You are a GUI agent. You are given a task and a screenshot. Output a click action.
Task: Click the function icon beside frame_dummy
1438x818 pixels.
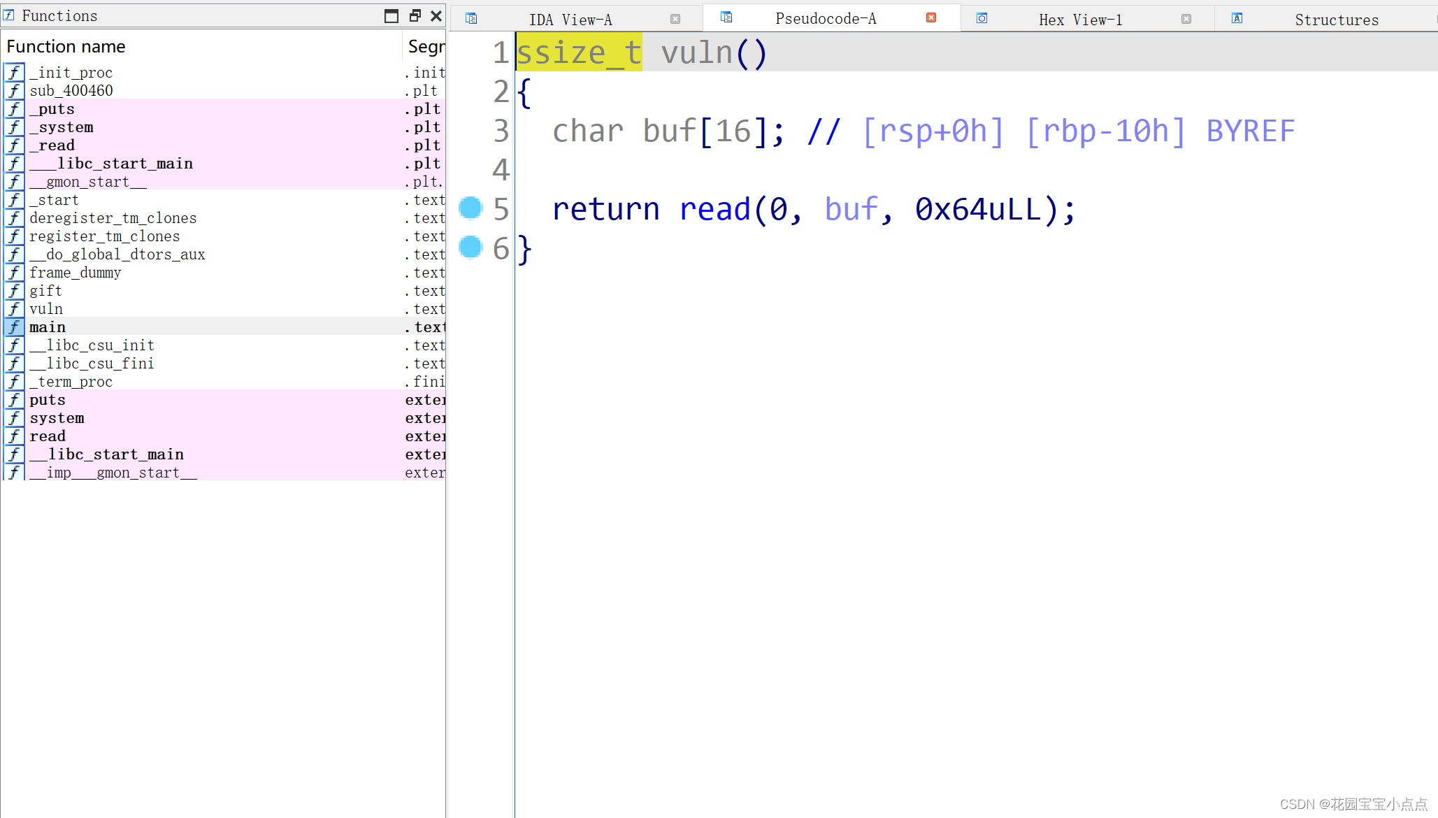click(x=14, y=273)
